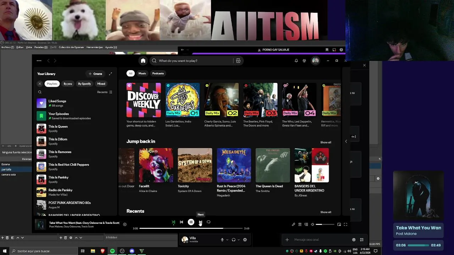Expand Discord microphone input options arrow
The height and width of the screenshot is (255, 454).
click(x=227, y=240)
